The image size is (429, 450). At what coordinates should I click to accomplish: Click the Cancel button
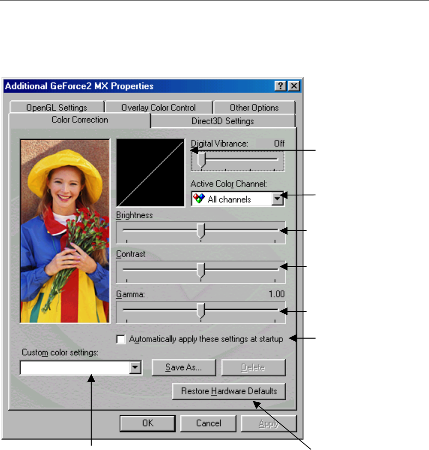coord(208,423)
